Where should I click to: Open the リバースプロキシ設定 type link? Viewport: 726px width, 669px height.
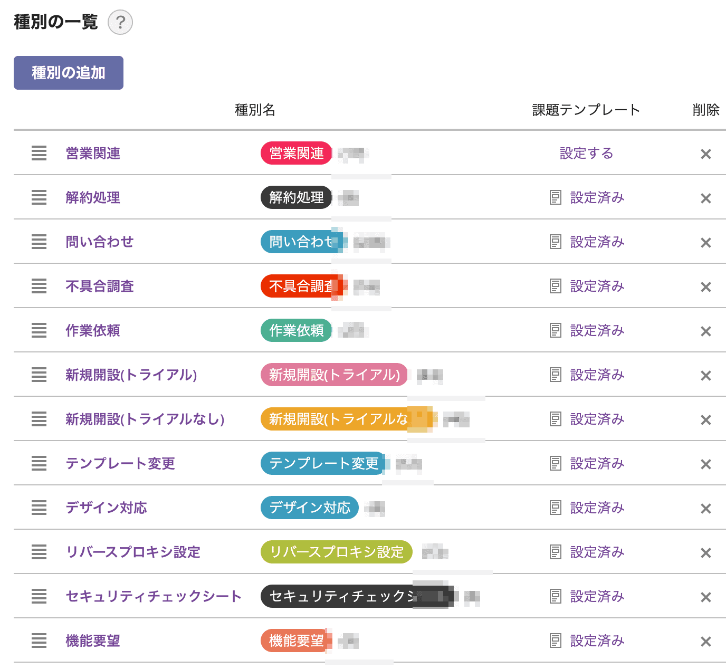click(x=133, y=552)
